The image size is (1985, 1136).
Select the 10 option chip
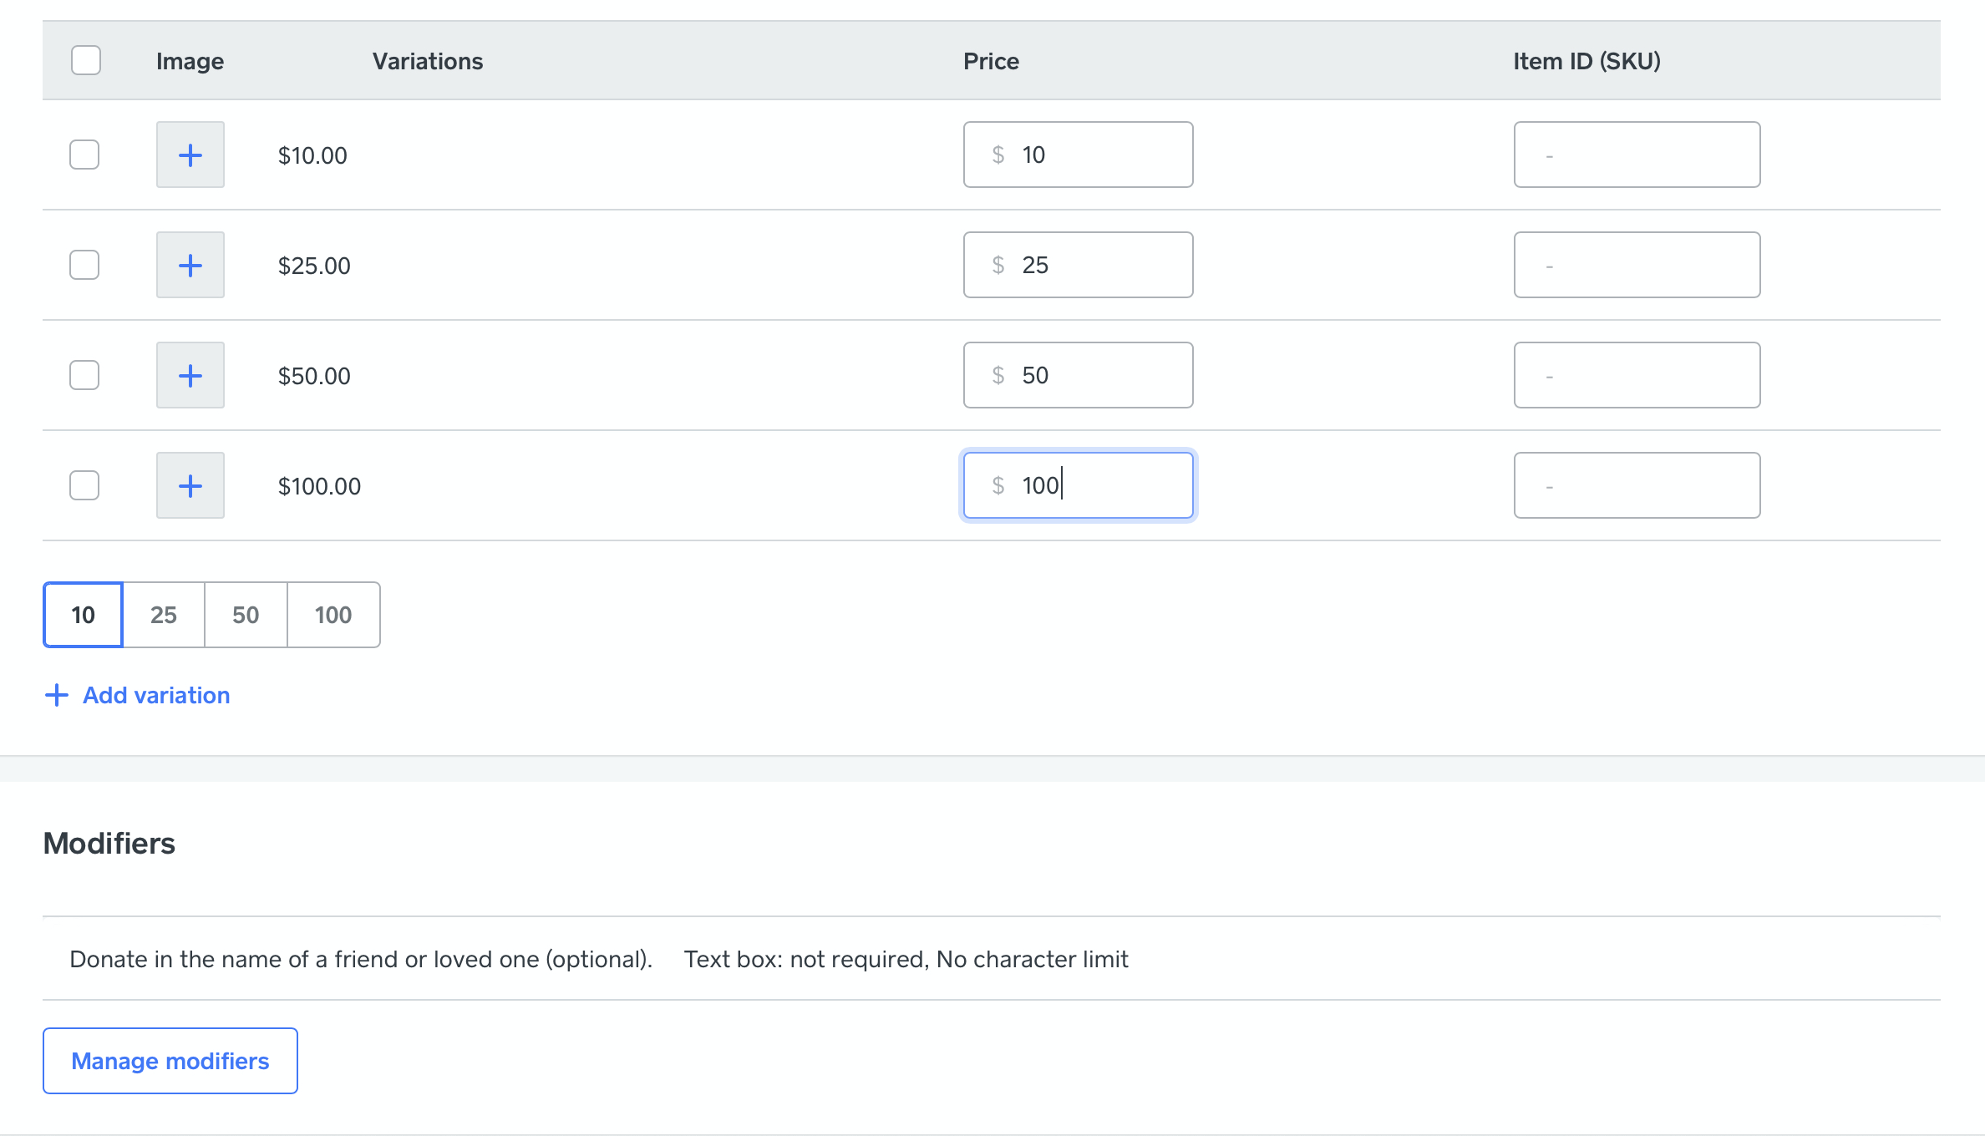pos(83,615)
